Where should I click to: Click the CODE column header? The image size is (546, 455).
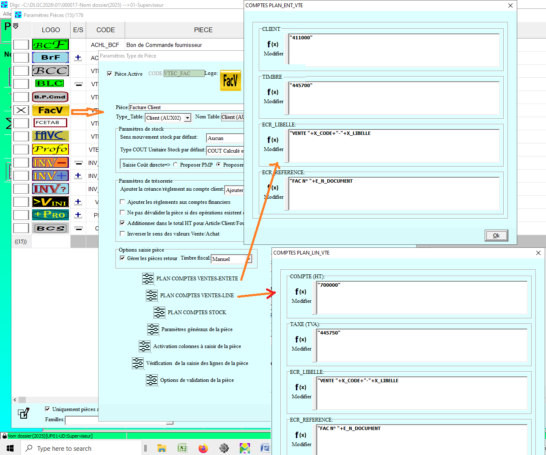click(x=105, y=30)
